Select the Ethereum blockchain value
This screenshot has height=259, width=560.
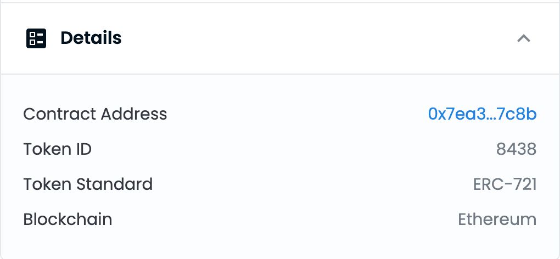[x=497, y=219]
